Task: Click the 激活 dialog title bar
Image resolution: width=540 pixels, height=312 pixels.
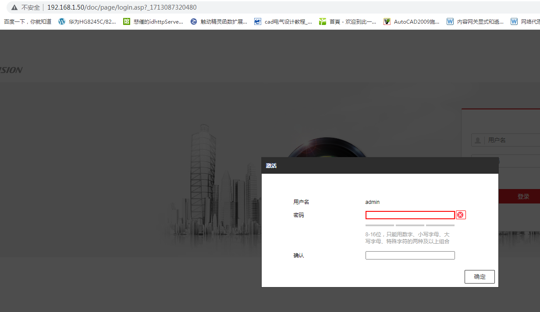Action: click(x=380, y=165)
